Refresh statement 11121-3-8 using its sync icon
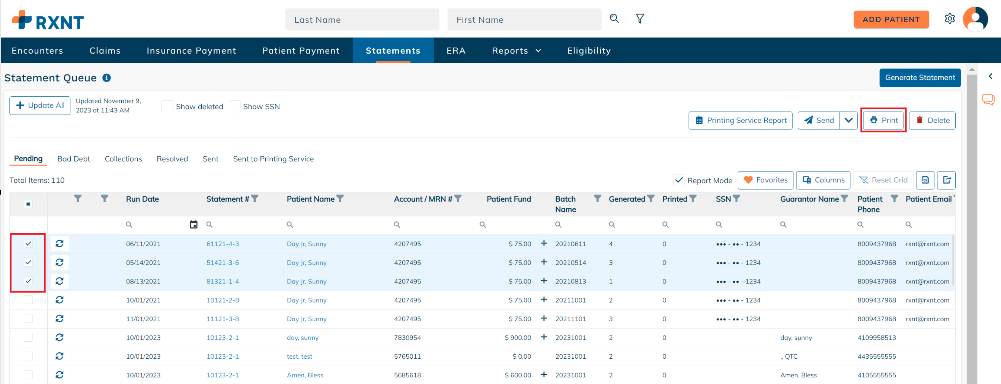Image resolution: width=1001 pixels, height=384 pixels. coord(60,318)
